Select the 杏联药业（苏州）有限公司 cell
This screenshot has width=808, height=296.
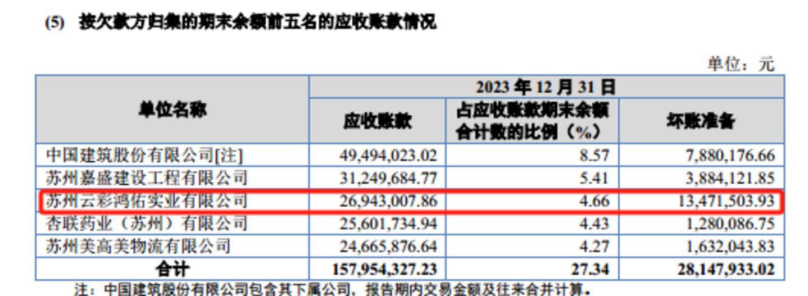click(146, 224)
